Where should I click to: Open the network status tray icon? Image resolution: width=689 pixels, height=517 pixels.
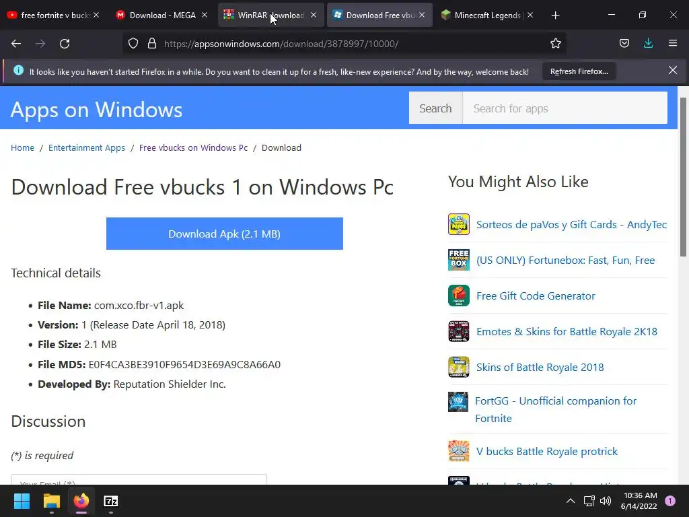[x=589, y=501]
